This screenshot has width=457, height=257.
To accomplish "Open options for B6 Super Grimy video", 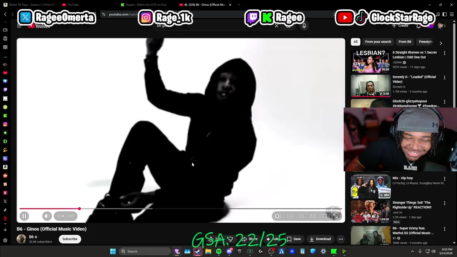I will point(445,229).
